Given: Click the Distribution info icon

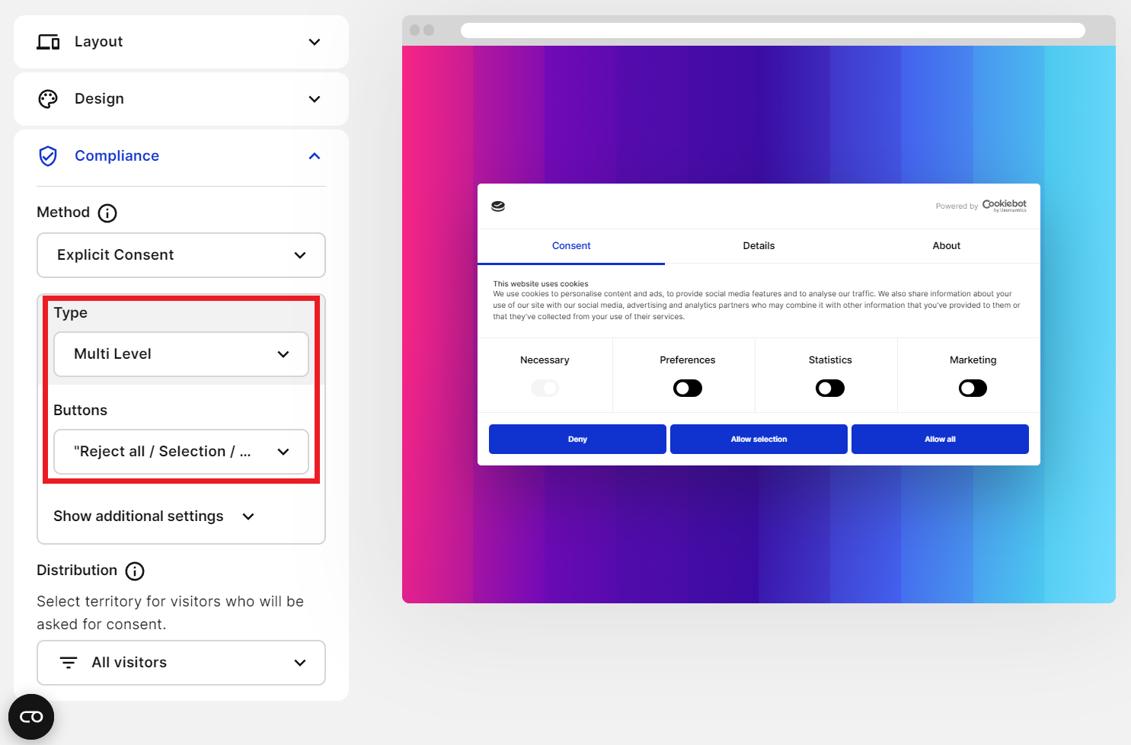Looking at the screenshot, I should (x=135, y=571).
